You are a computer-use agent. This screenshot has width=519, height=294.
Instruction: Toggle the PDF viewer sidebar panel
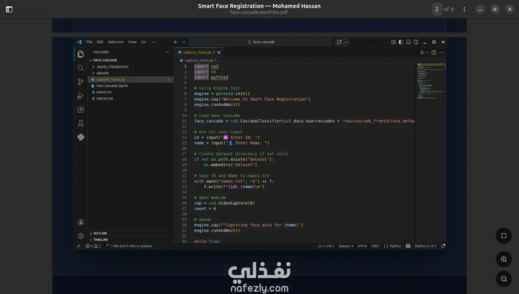click(9, 9)
